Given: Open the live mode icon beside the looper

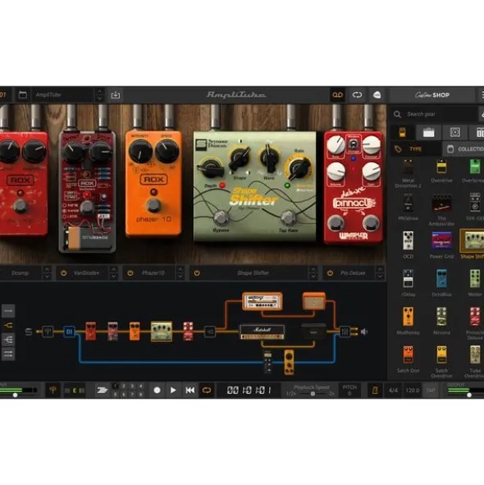Looking at the screenshot, I should point(377,94).
